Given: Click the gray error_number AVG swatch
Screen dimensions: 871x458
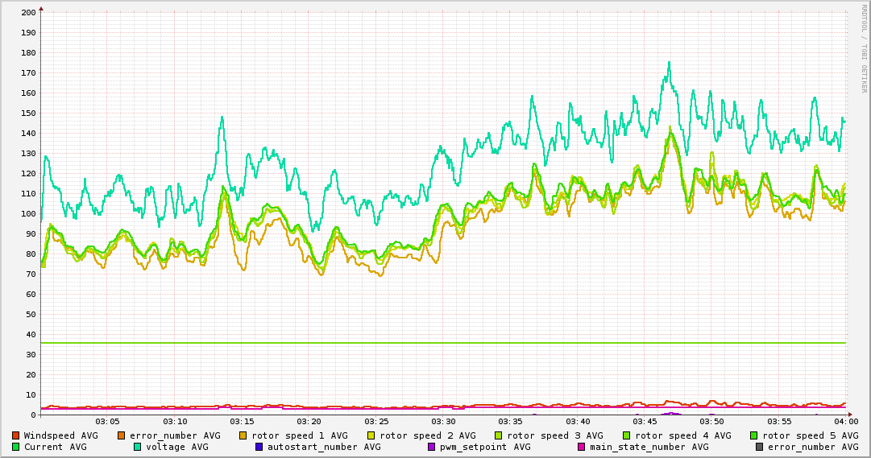Looking at the screenshot, I should pos(759,447).
